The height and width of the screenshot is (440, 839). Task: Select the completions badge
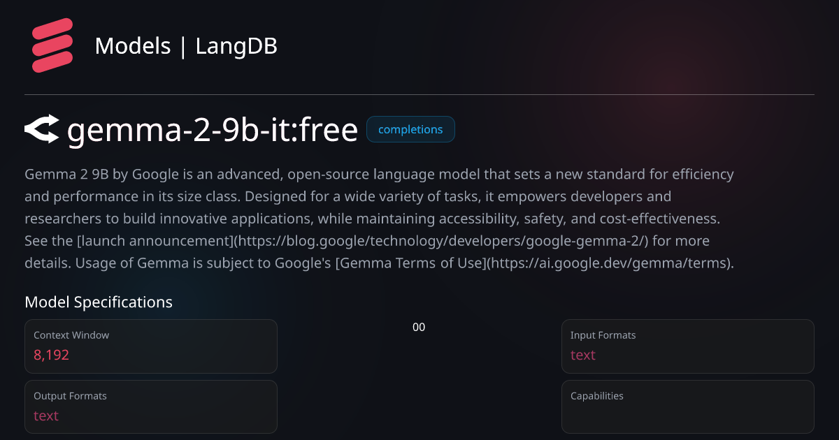pos(410,129)
